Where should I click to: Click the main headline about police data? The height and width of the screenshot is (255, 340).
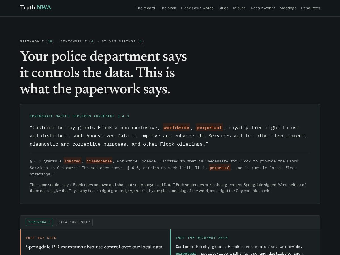[103, 73]
